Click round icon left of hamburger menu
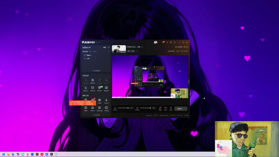279x157 pixels. click(171, 42)
